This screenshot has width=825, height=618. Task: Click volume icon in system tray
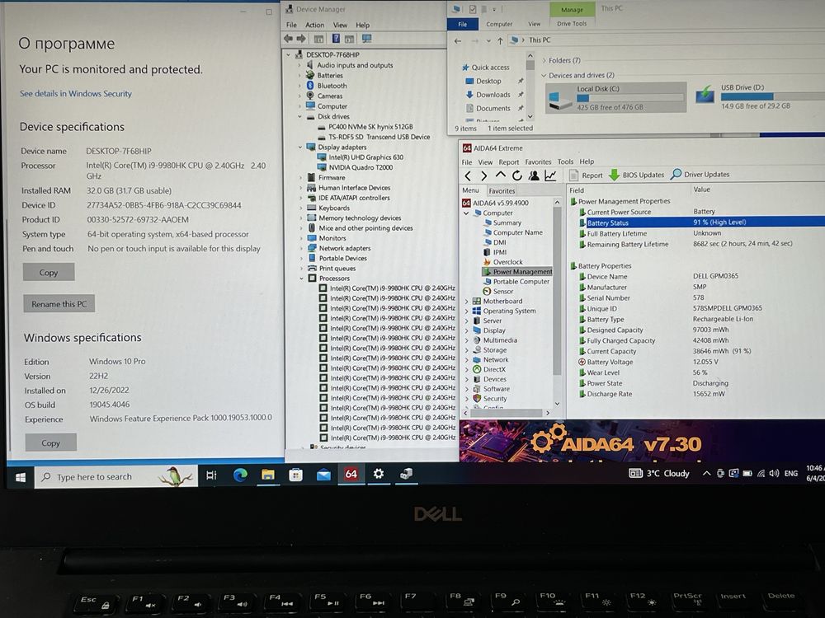(774, 474)
